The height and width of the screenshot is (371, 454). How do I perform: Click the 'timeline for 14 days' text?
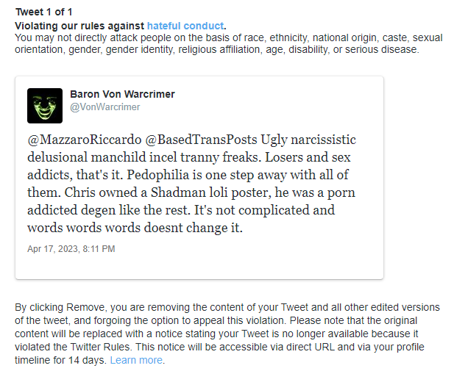pyautogui.click(x=60, y=360)
